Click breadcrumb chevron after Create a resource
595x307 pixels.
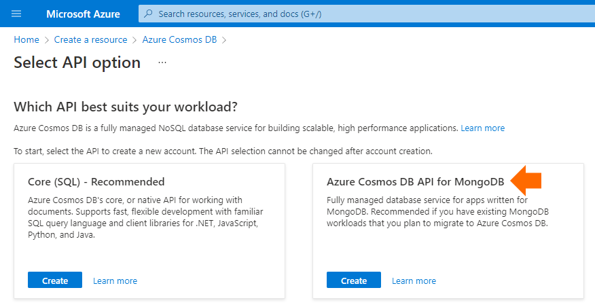[x=134, y=40]
